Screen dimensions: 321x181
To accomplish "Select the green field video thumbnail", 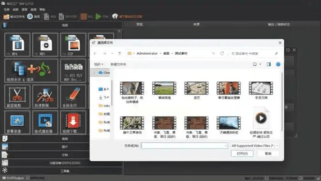I will pos(164,88).
